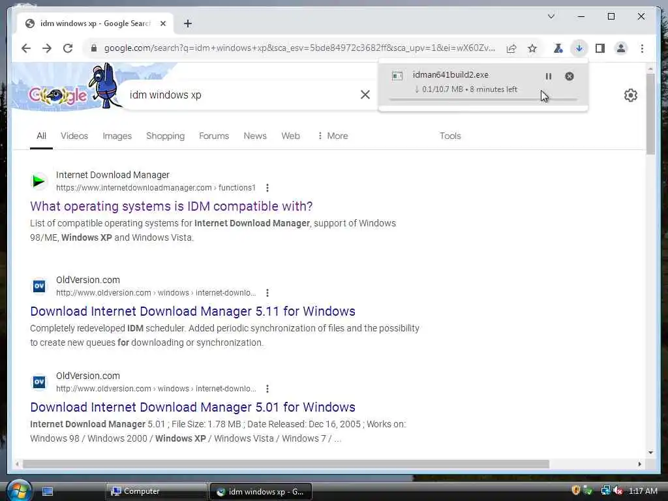Click the Show Desktop quick launch icon
668x501 pixels.
pyautogui.click(x=47, y=492)
